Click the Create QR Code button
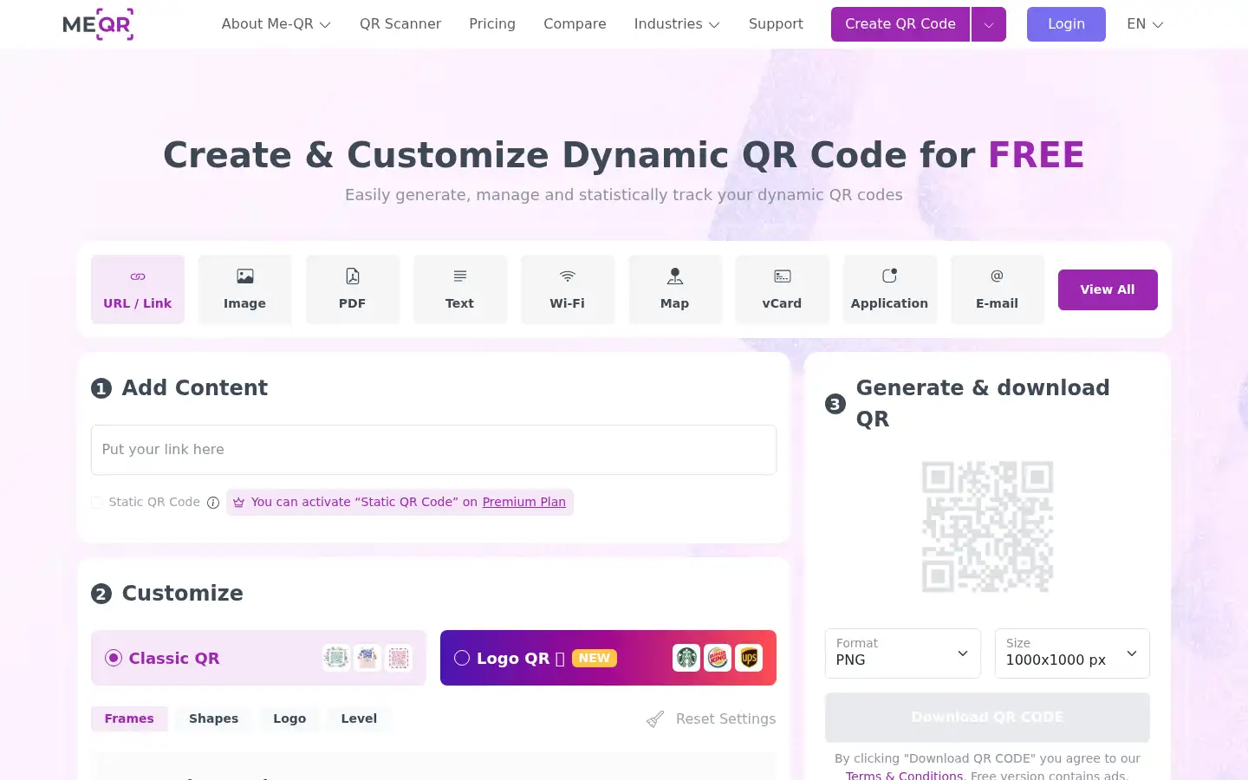1248x780 pixels. click(900, 24)
